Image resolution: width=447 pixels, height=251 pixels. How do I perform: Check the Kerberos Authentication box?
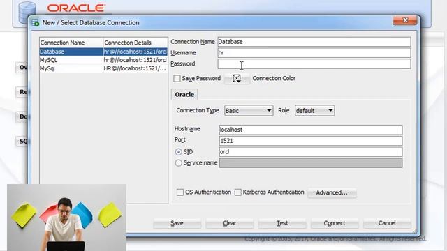(x=237, y=192)
